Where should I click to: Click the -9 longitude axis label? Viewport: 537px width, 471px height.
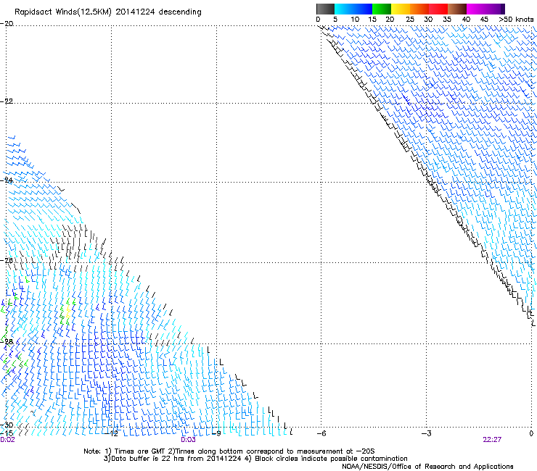click(x=216, y=434)
